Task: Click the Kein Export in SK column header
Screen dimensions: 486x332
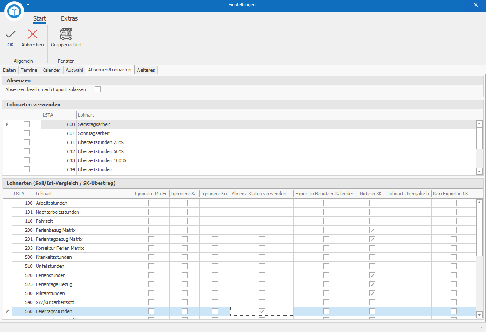Action: (x=453, y=194)
